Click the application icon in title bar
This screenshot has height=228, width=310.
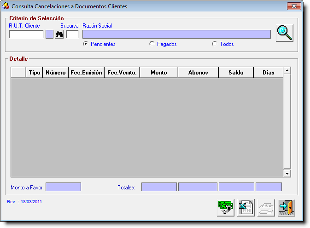[6, 6]
